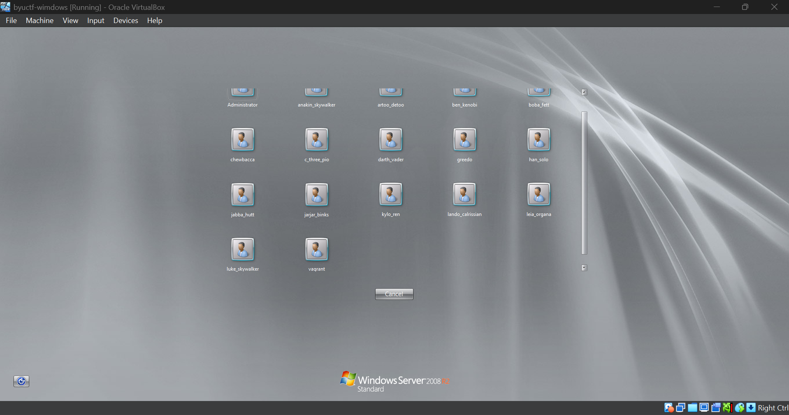Select the vagrant user account tile
This screenshot has height=415, width=789.
(317, 254)
